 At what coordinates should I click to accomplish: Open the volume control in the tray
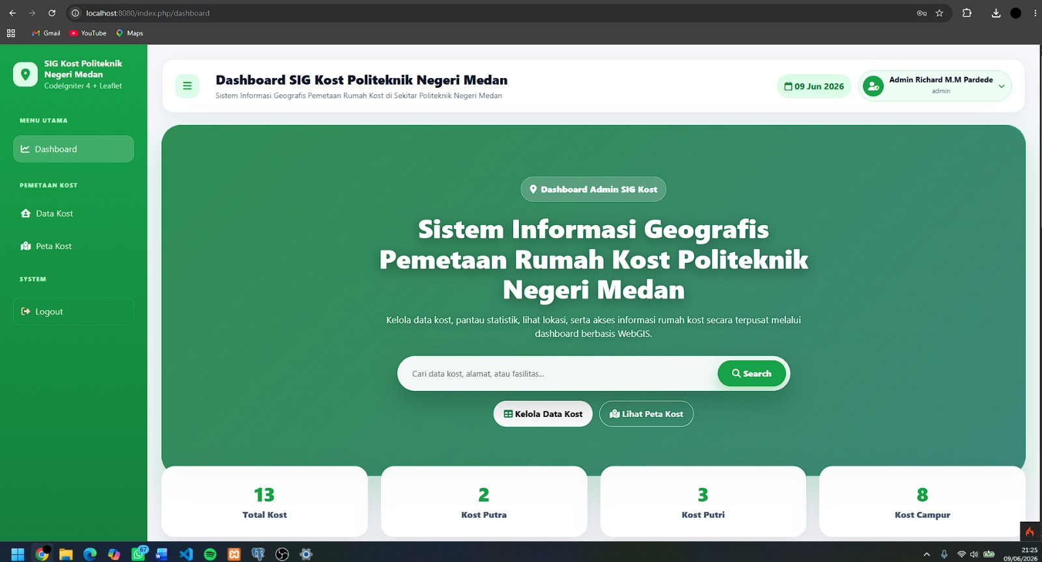tap(974, 554)
